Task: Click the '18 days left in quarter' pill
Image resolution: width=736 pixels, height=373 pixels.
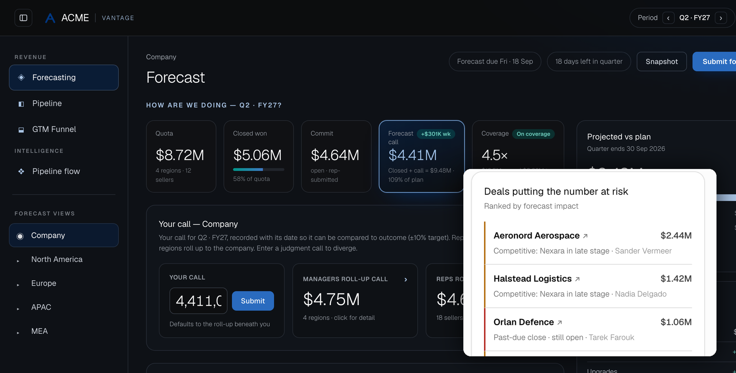Action: click(x=589, y=61)
